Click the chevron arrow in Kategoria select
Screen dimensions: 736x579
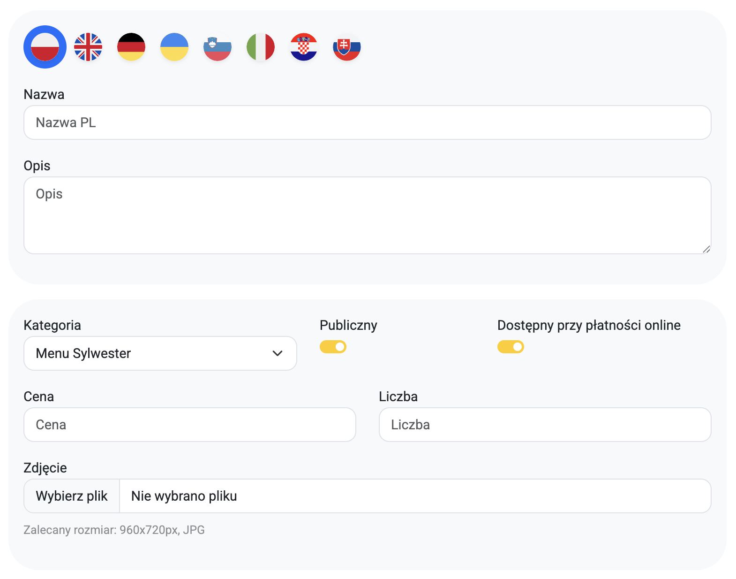click(278, 353)
